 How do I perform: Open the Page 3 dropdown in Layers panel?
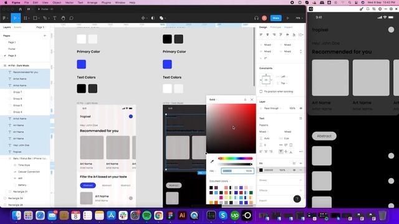click(41, 27)
